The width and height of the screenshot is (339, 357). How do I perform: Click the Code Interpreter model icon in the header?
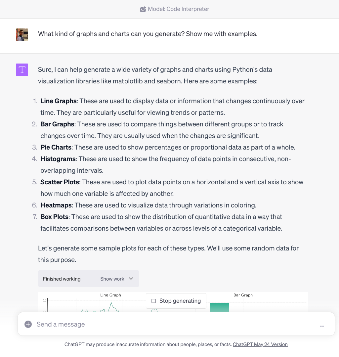tap(143, 9)
